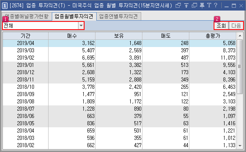Click hold value 2,888

click(135, 80)
